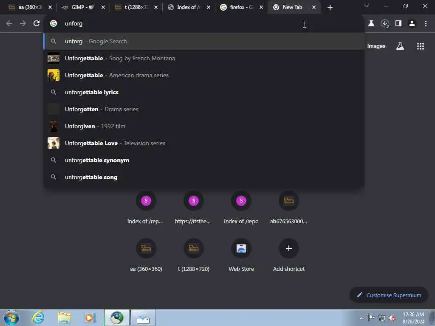Image resolution: width=435 pixels, height=326 pixels.
Task: Open the 'ab676563000...' shortcut
Action: pyautogui.click(x=288, y=208)
